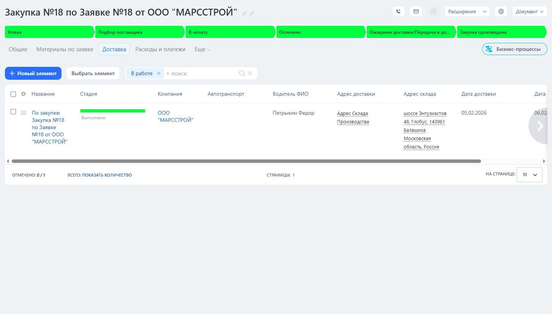
Task: Click the 'Новый элемент' button
Action: click(x=33, y=73)
